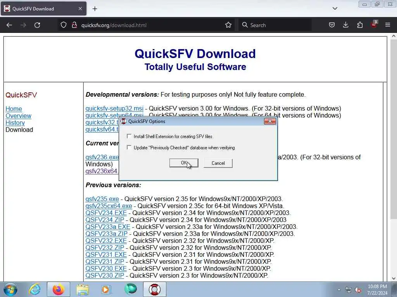Switch to Firefox in the taskbar
397x297 pixels.
click(x=58, y=289)
